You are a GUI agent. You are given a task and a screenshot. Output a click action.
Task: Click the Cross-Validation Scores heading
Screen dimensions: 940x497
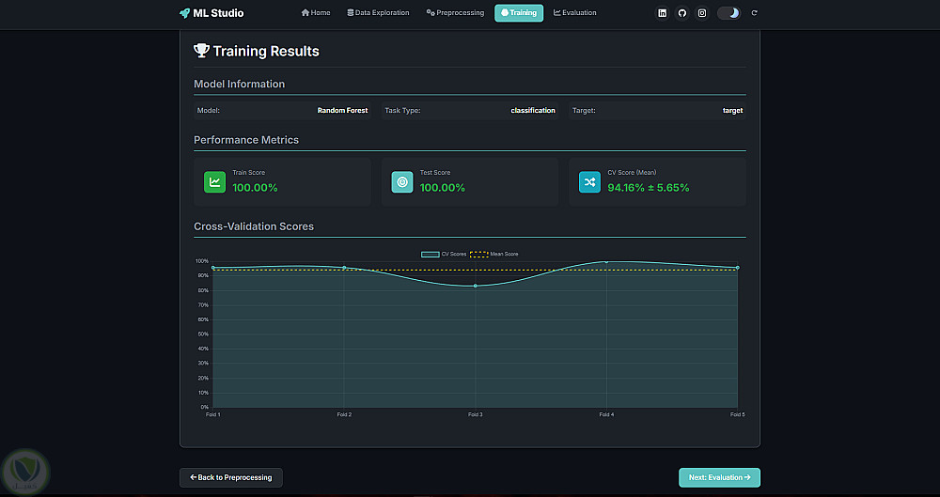pos(254,226)
